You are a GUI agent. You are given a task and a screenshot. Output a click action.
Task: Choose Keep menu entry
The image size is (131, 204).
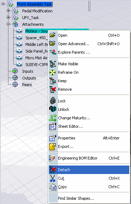pos(89,81)
